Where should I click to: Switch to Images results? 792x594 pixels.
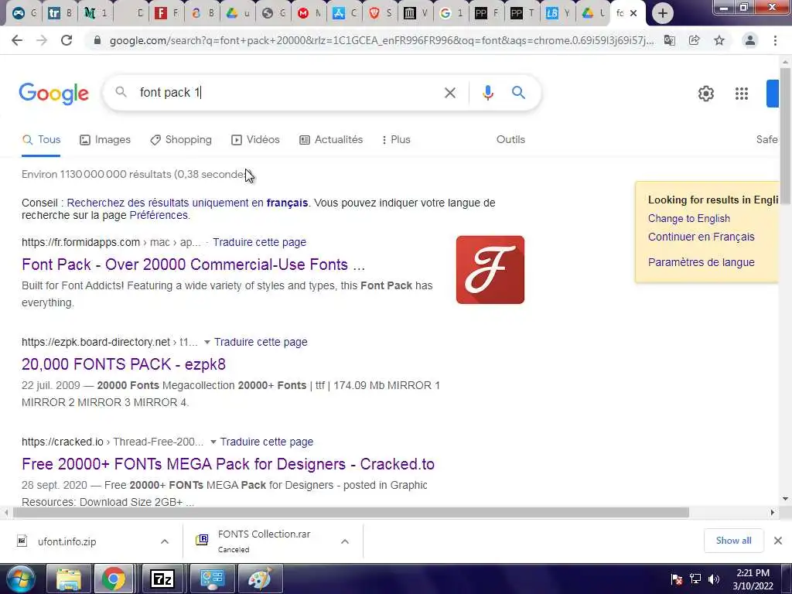point(105,140)
